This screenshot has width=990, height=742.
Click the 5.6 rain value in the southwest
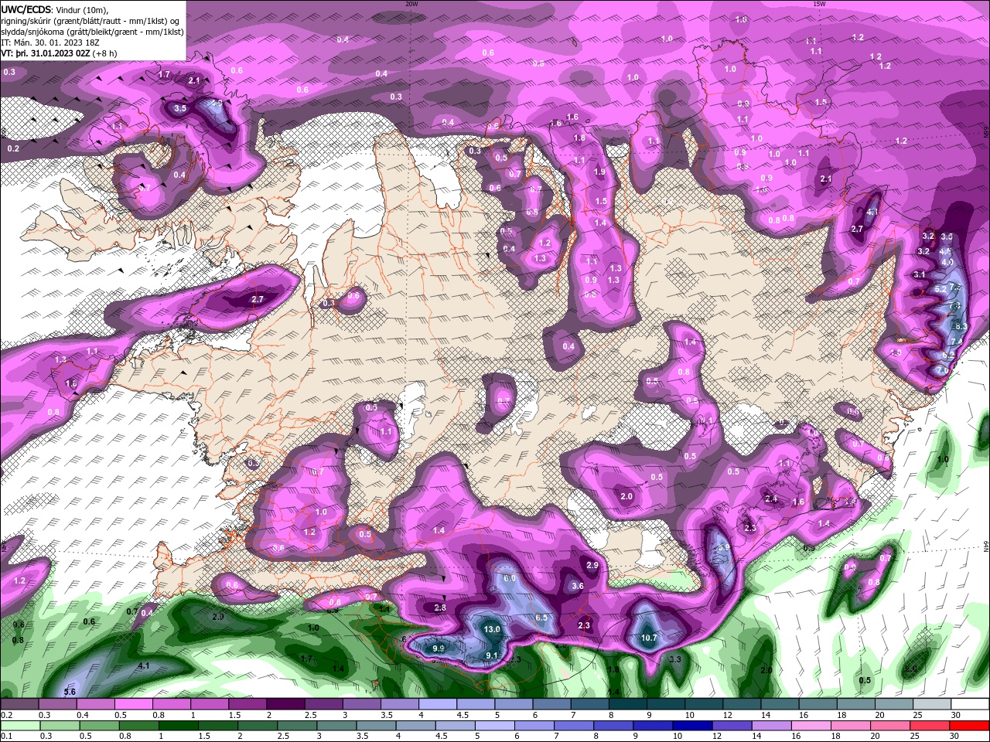tap(70, 692)
